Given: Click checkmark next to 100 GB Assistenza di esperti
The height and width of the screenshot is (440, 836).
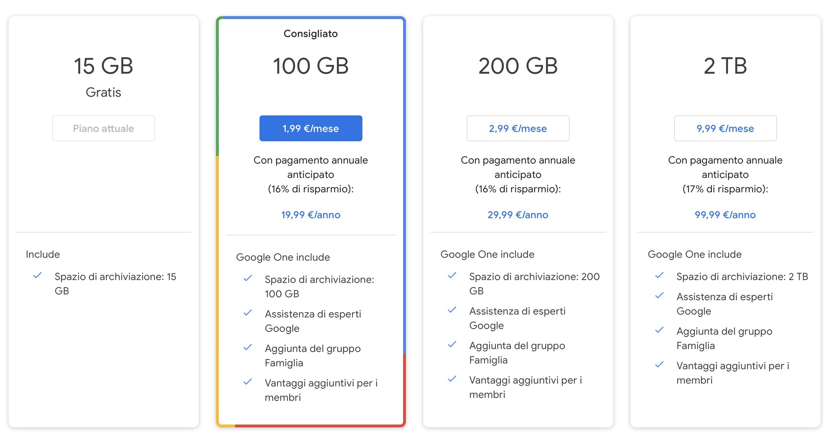Looking at the screenshot, I should [x=248, y=313].
